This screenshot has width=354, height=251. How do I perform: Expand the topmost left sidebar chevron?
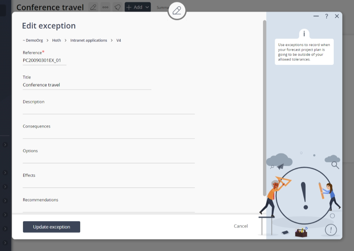tap(5, 145)
